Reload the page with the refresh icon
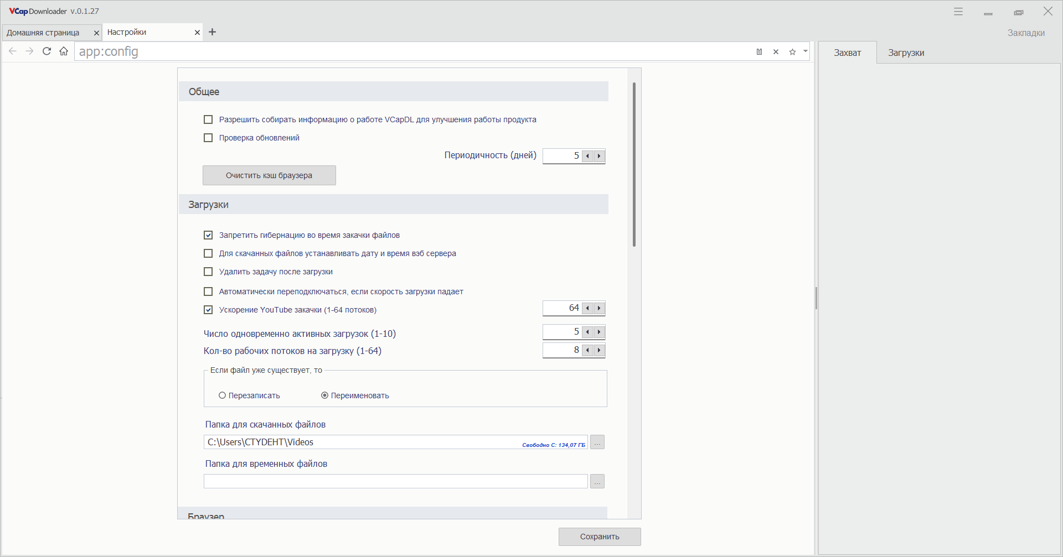Screen dimensions: 1063x557 coord(47,51)
